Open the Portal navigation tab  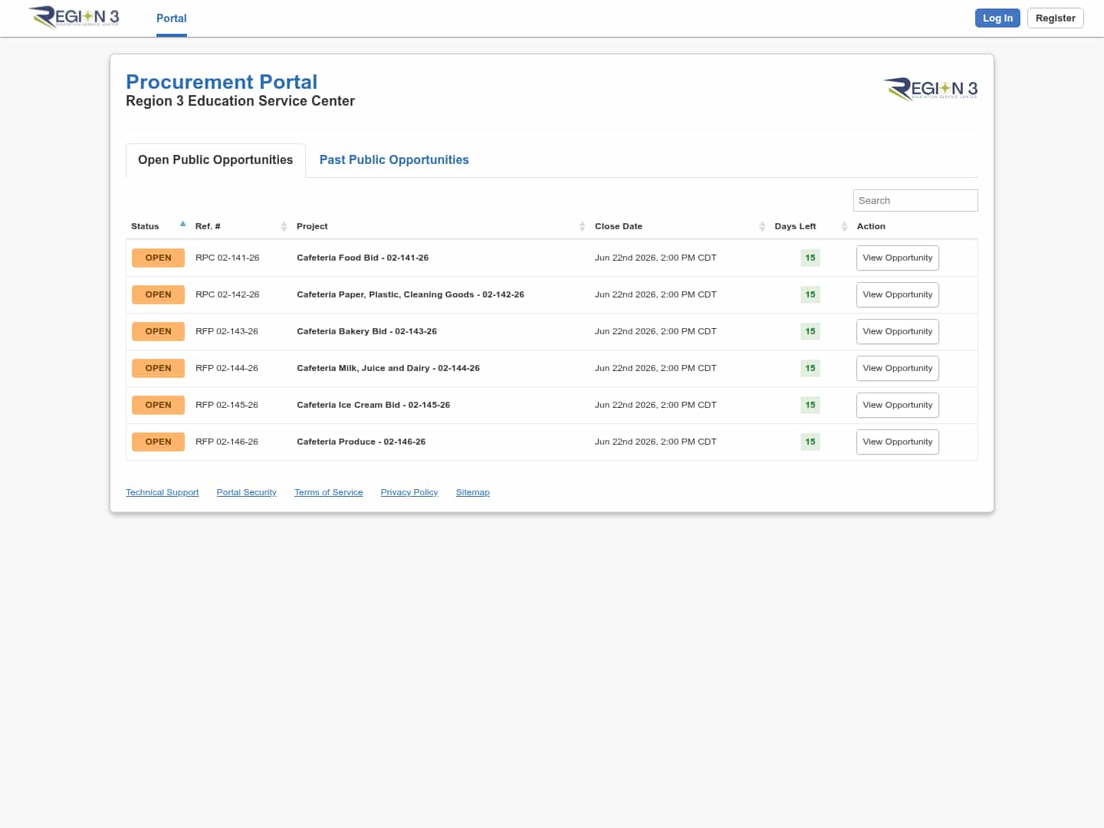(172, 18)
